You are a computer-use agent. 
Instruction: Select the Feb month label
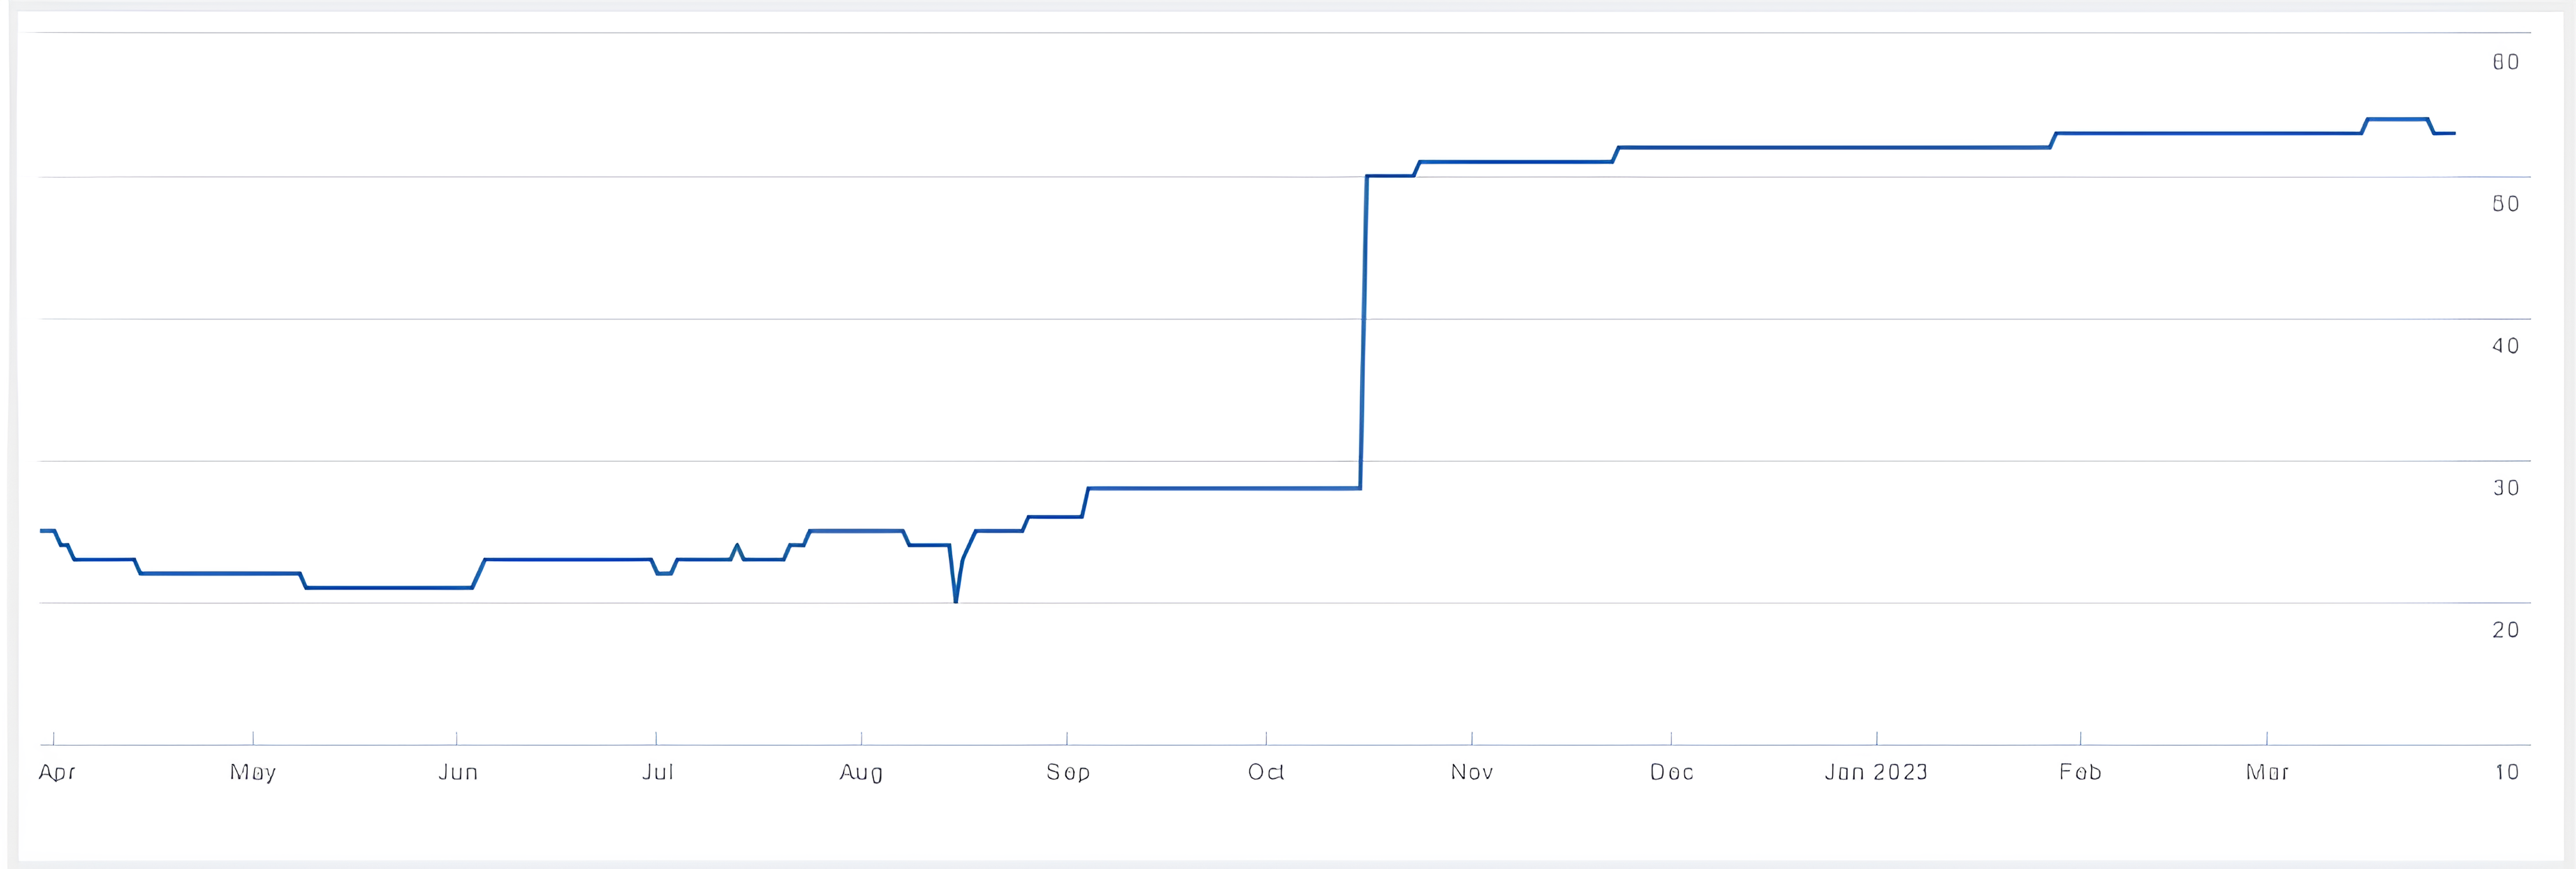coord(2081,772)
